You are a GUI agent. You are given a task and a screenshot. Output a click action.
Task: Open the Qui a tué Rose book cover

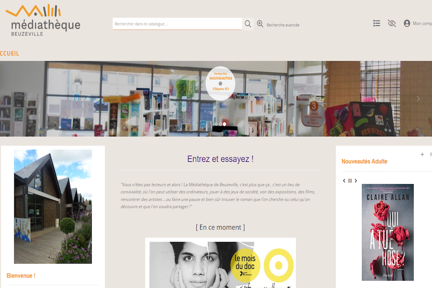(x=388, y=232)
